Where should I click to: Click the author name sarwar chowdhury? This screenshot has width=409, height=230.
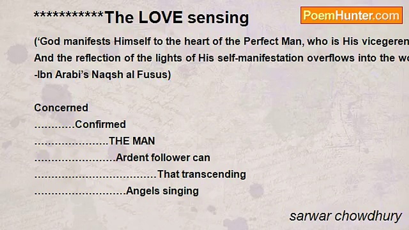click(345, 216)
